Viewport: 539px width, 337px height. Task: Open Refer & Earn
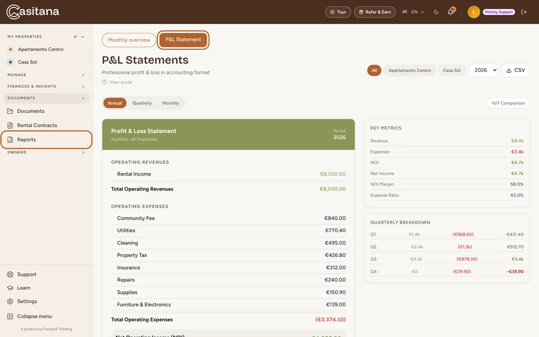point(375,12)
